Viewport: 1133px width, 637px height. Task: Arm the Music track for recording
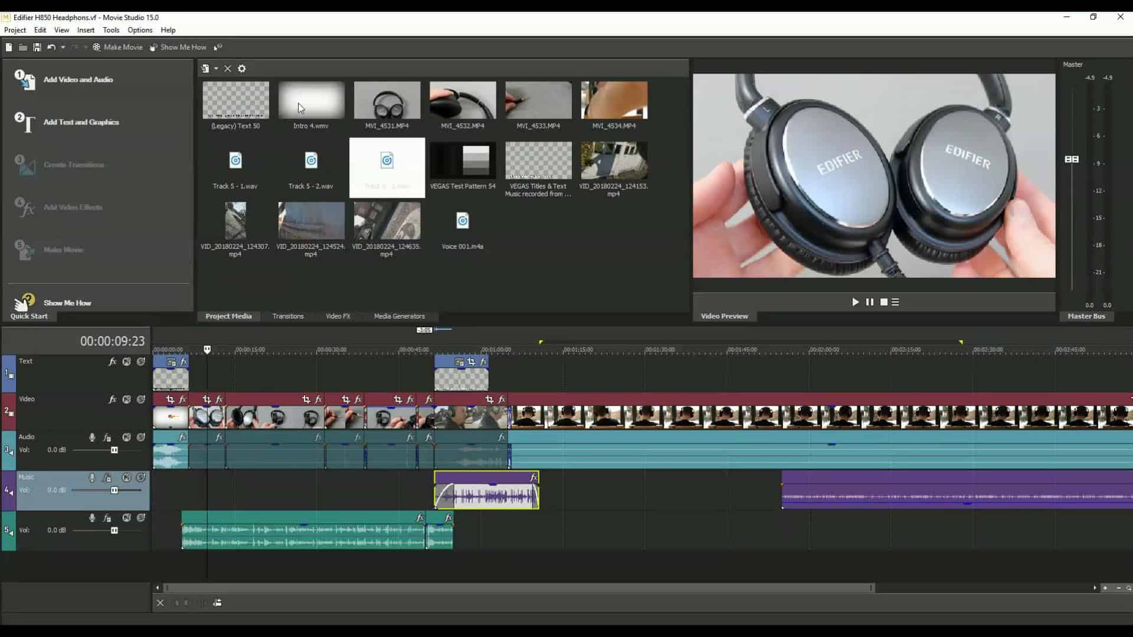[92, 478]
